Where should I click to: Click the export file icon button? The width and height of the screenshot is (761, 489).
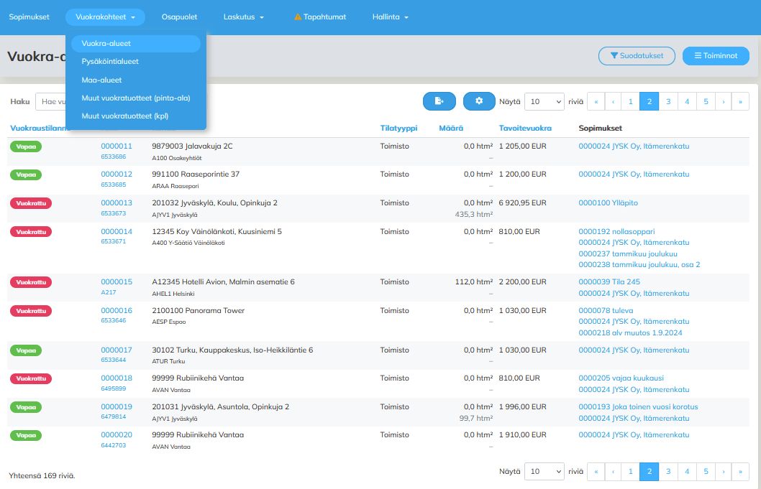point(439,101)
